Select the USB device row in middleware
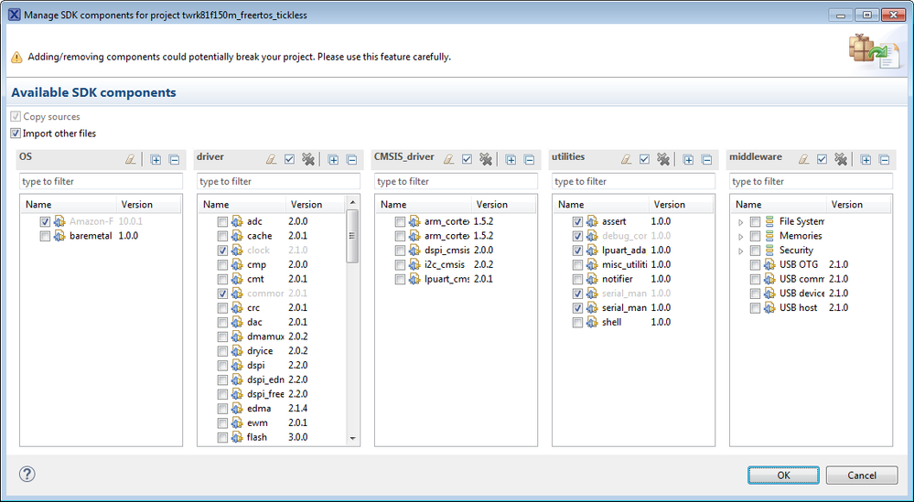The height and width of the screenshot is (502, 914). (801, 293)
